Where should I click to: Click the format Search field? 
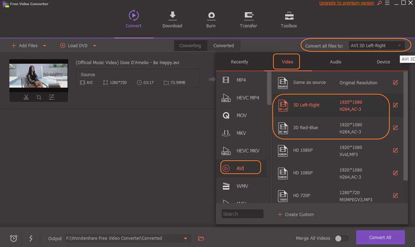[x=242, y=214]
